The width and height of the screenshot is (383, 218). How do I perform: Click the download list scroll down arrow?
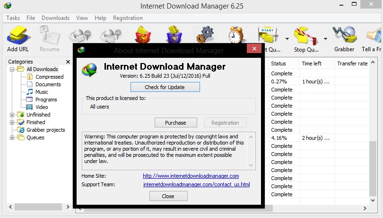(373, 200)
